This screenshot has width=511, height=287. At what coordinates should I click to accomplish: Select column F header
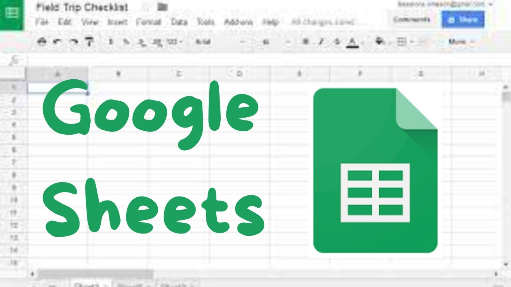point(360,74)
